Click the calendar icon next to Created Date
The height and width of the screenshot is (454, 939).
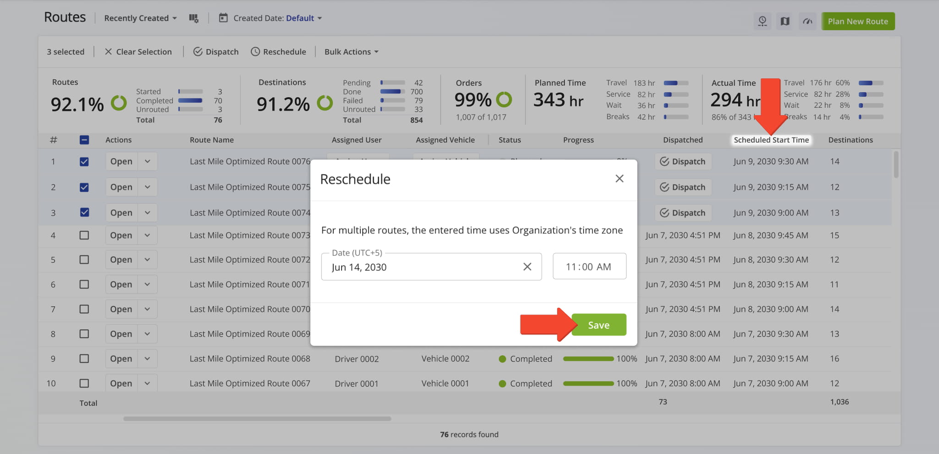point(223,18)
